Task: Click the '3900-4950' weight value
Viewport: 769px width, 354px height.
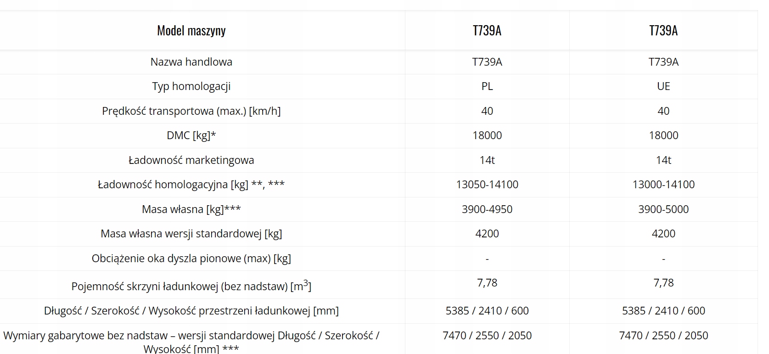Action: 487,209
